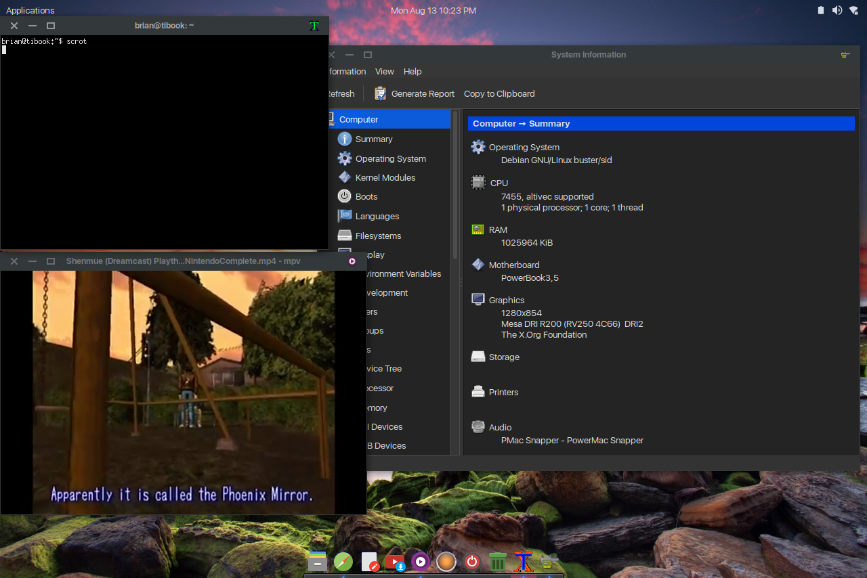The height and width of the screenshot is (578, 867).
Task: Open the View menu
Action: 384,71
